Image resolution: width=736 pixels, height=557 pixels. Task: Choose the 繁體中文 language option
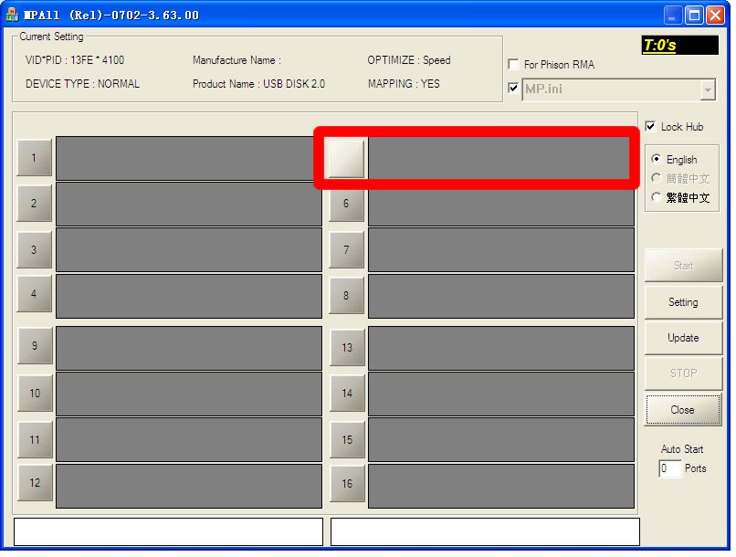(656, 197)
